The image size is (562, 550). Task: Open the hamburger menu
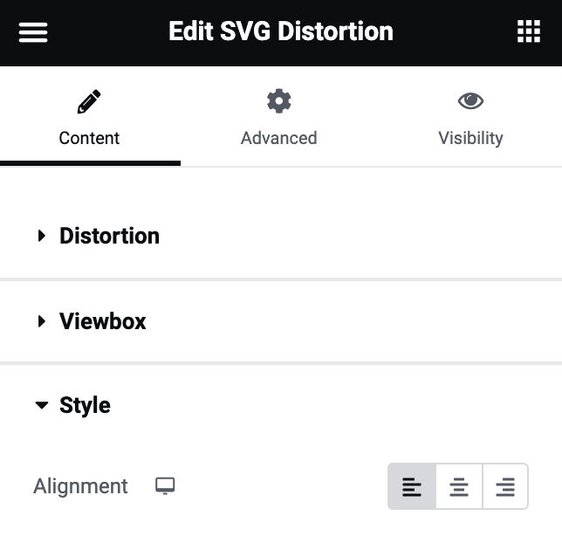pos(33,32)
